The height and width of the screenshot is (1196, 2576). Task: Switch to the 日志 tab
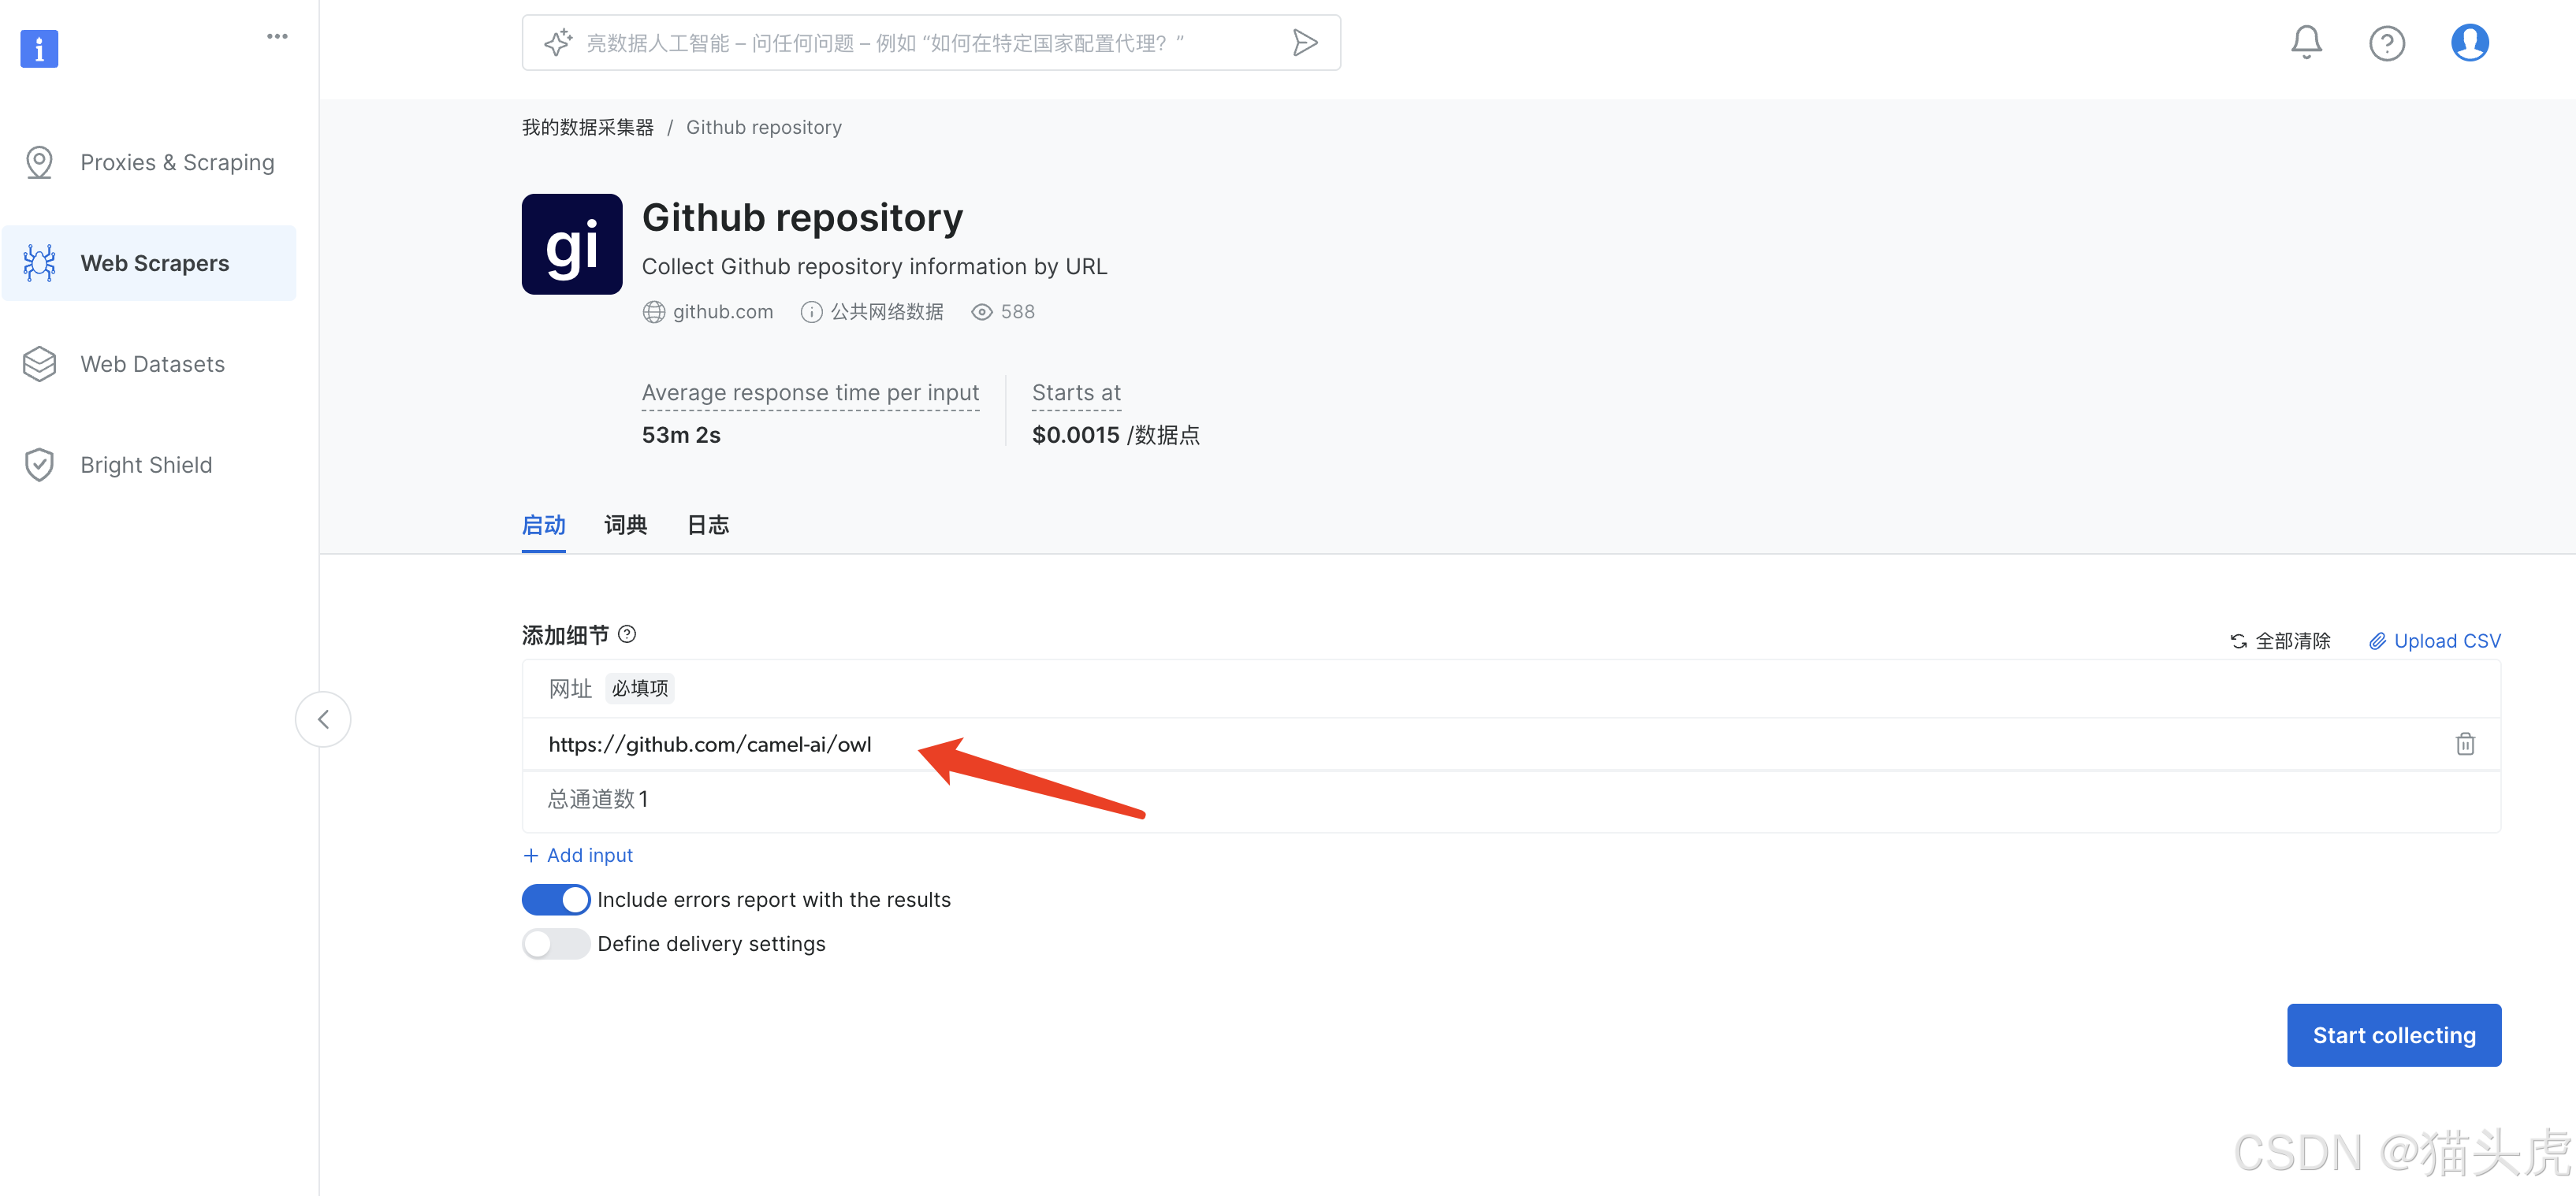[708, 526]
